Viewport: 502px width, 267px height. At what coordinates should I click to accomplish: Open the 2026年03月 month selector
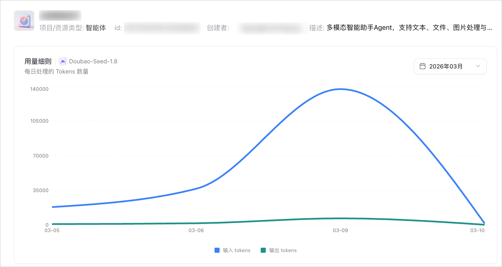pyautogui.click(x=450, y=66)
